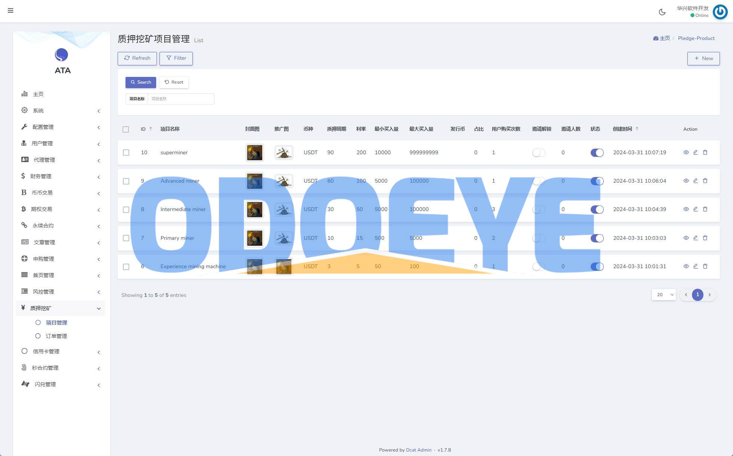View details of superminer row
Image resolution: width=733 pixels, height=456 pixels.
(x=686, y=152)
